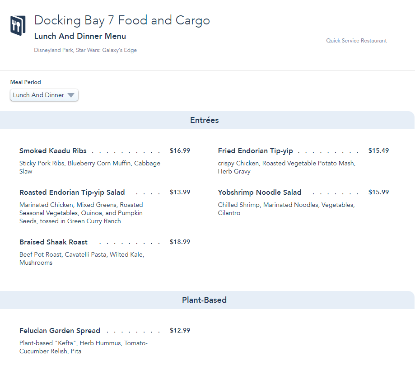Click the Smoked Kaadu Ribs item
Viewport: 415px width, 366px height.
(x=53, y=151)
